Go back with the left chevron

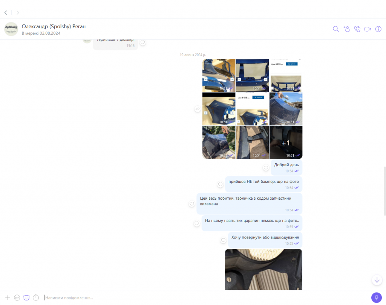[6, 12]
